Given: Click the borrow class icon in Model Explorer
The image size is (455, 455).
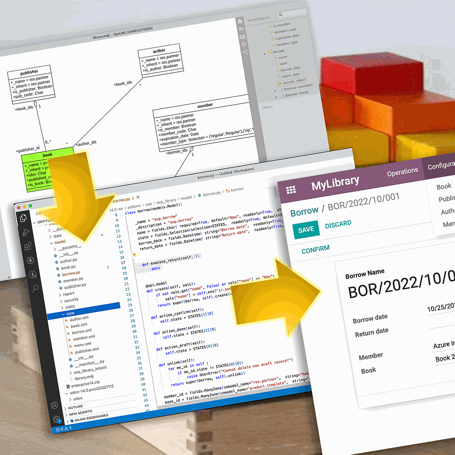Looking at the screenshot, I should point(270,52).
